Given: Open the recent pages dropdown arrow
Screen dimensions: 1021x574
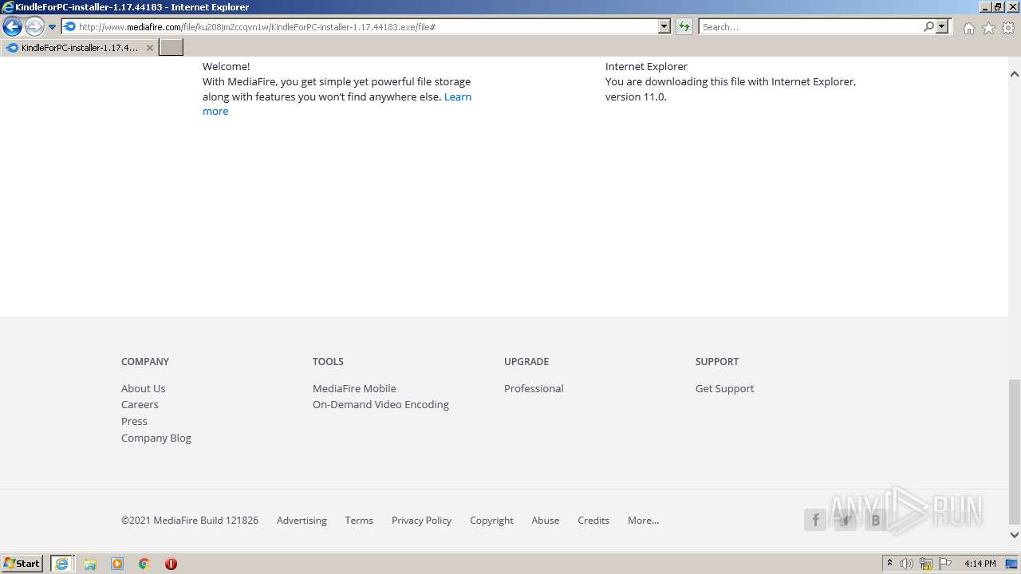Looking at the screenshot, I should click(52, 27).
